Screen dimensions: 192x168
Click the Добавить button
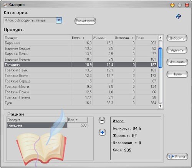coord(177,38)
